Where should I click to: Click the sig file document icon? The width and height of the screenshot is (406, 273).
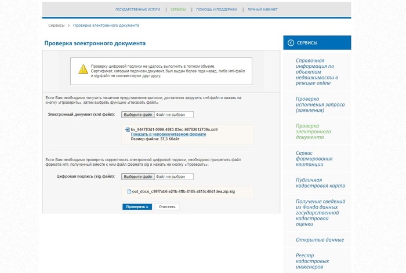[x=129, y=191]
